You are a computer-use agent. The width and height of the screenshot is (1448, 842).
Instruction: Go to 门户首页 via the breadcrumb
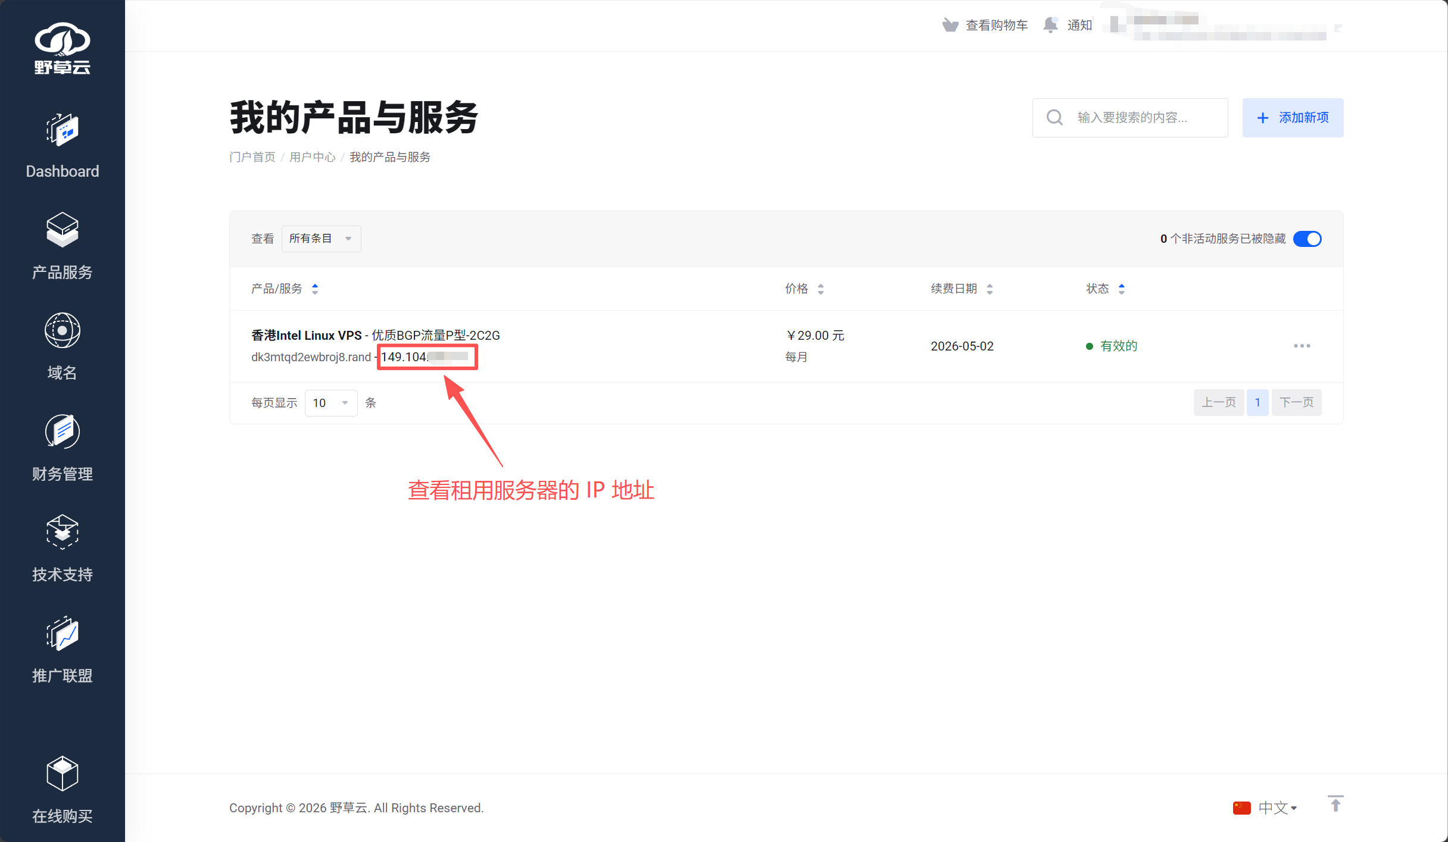click(x=252, y=156)
